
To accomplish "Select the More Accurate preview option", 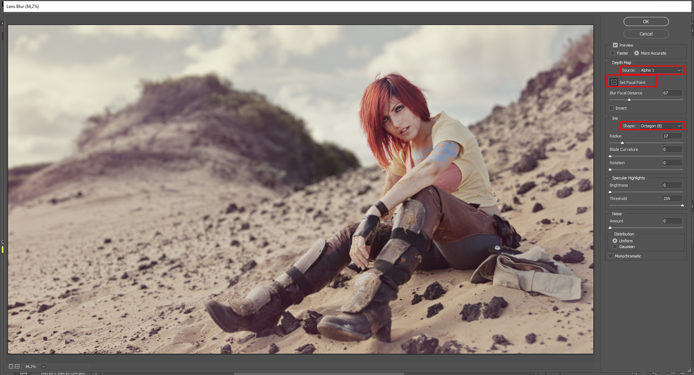I will pyautogui.click(x=636, y=53).
